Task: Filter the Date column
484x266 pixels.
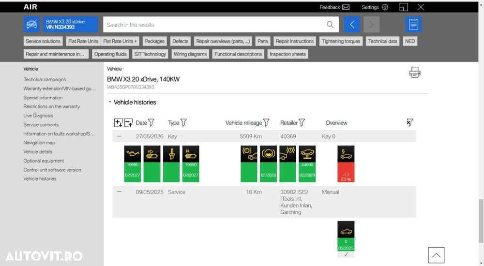Action: click(151, 123)
